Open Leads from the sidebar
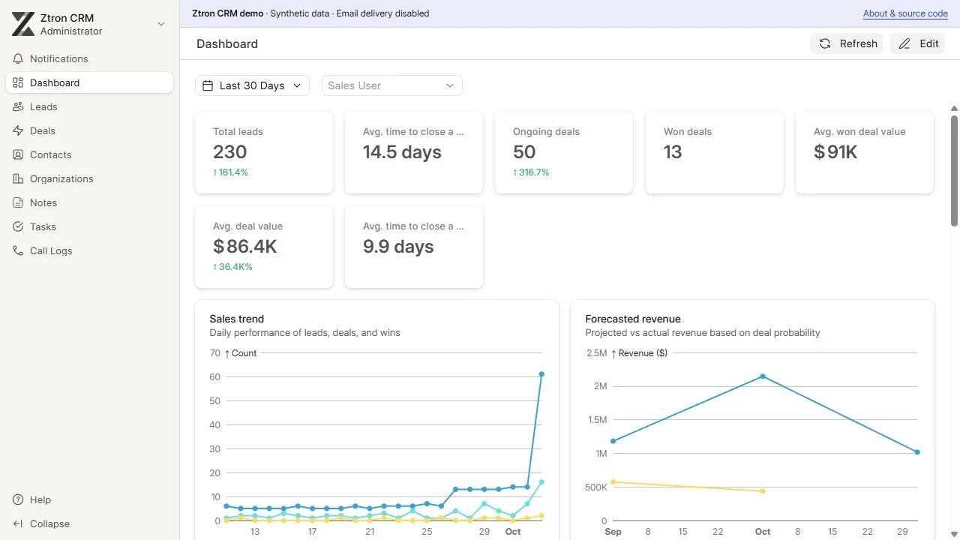The width and height of the screenshot is (960, 540). pyautogui.click(x=89, y=106)
